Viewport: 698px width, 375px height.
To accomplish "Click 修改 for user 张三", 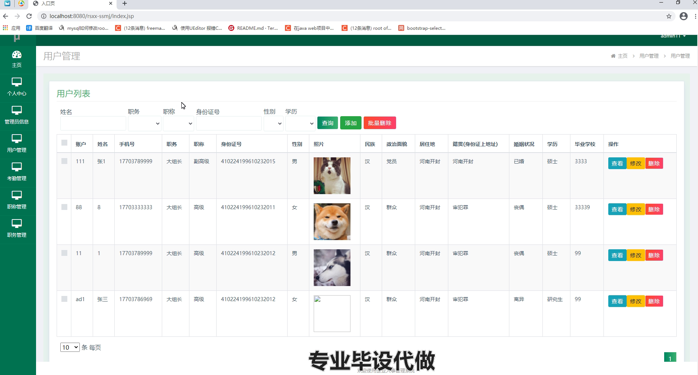I will (636, 301).
